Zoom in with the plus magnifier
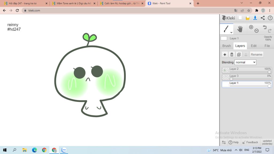The width and height of the screenshot is (274, 154). pyautogui.click(x=251, y=27)
